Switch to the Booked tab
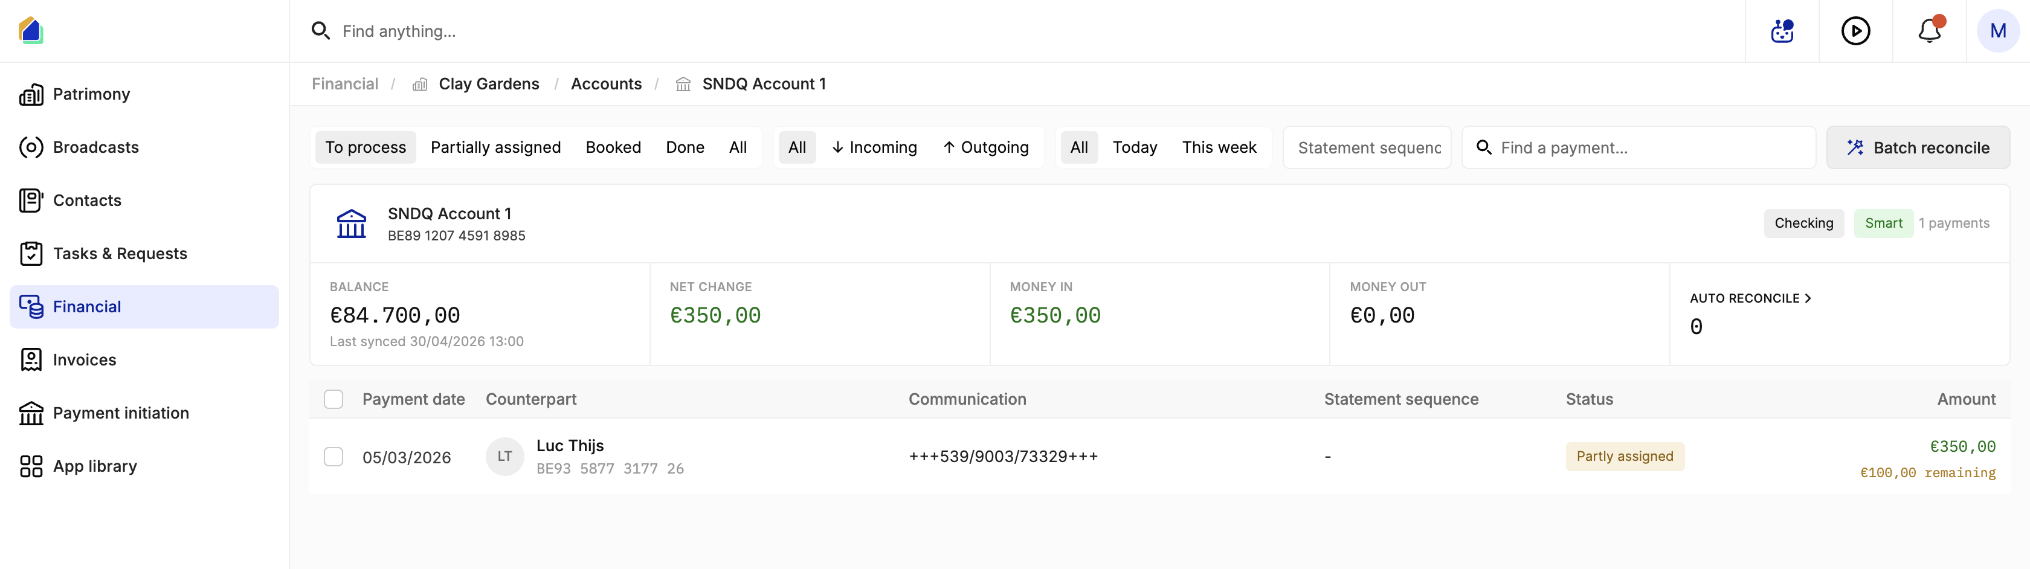 pyautogui.click(x=613, y=147)
